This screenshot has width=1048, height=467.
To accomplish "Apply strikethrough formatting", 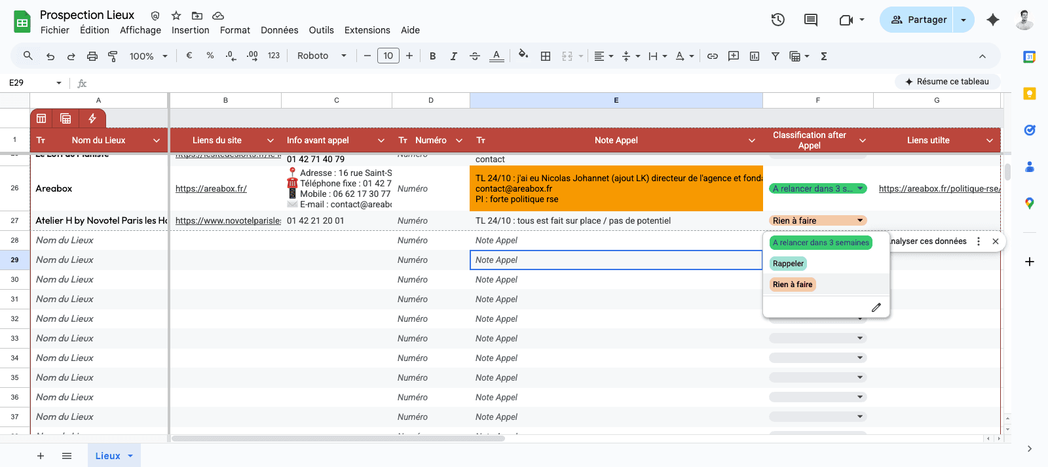I will pyautogui.click(x=475, y=56).
